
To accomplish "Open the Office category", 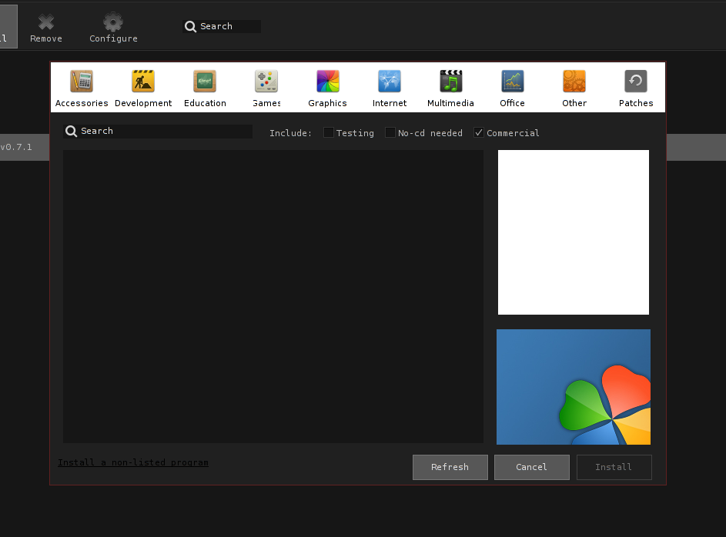I will pos(512,87).
